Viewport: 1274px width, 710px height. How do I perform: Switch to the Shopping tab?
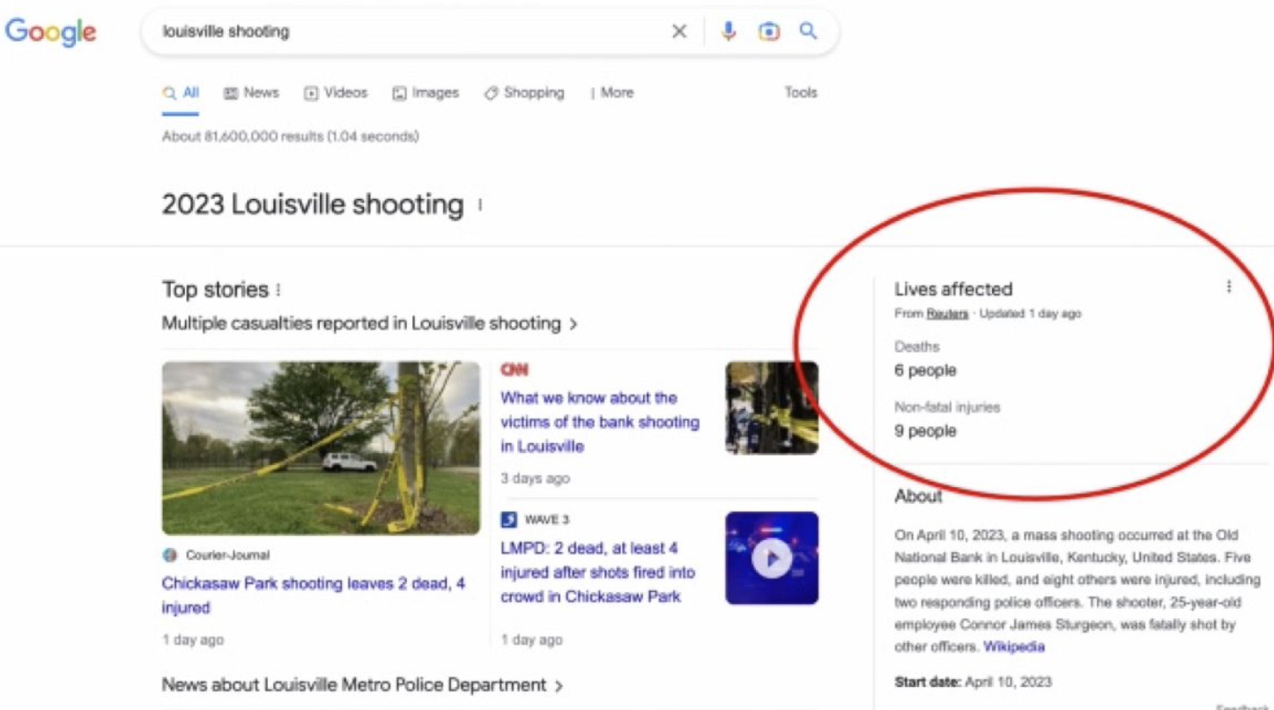(524, 92)
